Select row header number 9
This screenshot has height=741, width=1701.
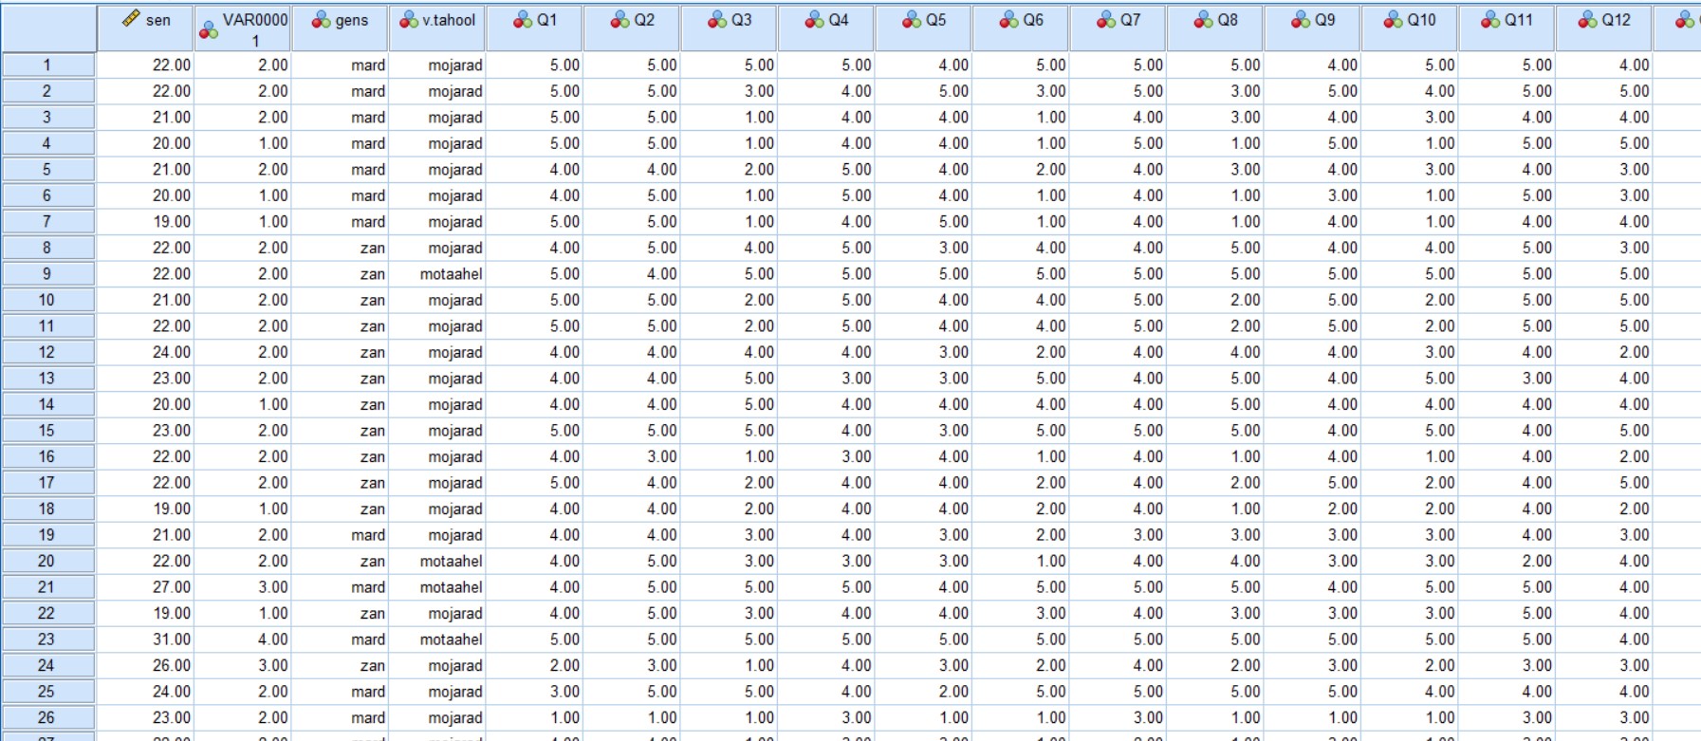(x=47, y=274)
